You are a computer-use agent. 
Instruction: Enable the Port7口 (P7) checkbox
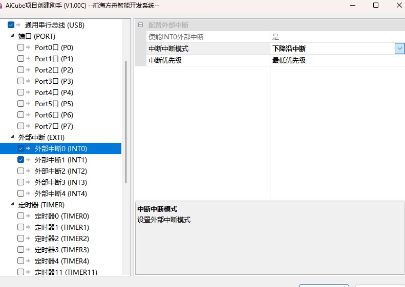tap(20, 126)
